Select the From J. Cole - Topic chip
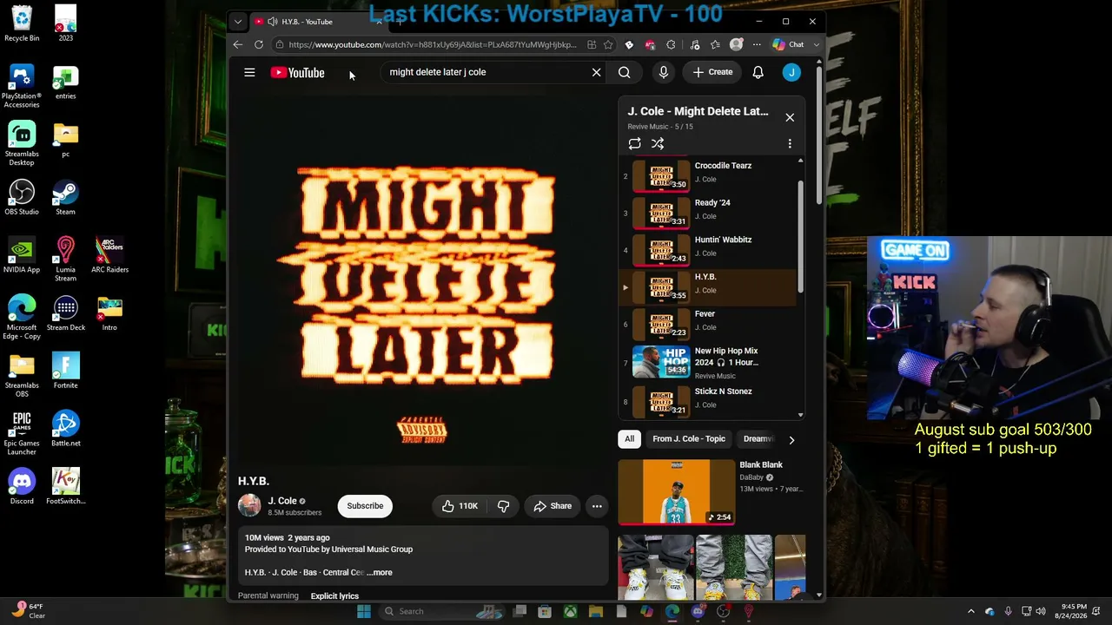1112x625 pixels. pyautogui.click(x=689, y=439)
